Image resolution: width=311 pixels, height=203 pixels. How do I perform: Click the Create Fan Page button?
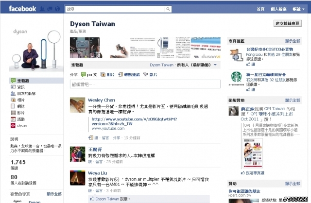pyautogui.click(x=287, y=23)
